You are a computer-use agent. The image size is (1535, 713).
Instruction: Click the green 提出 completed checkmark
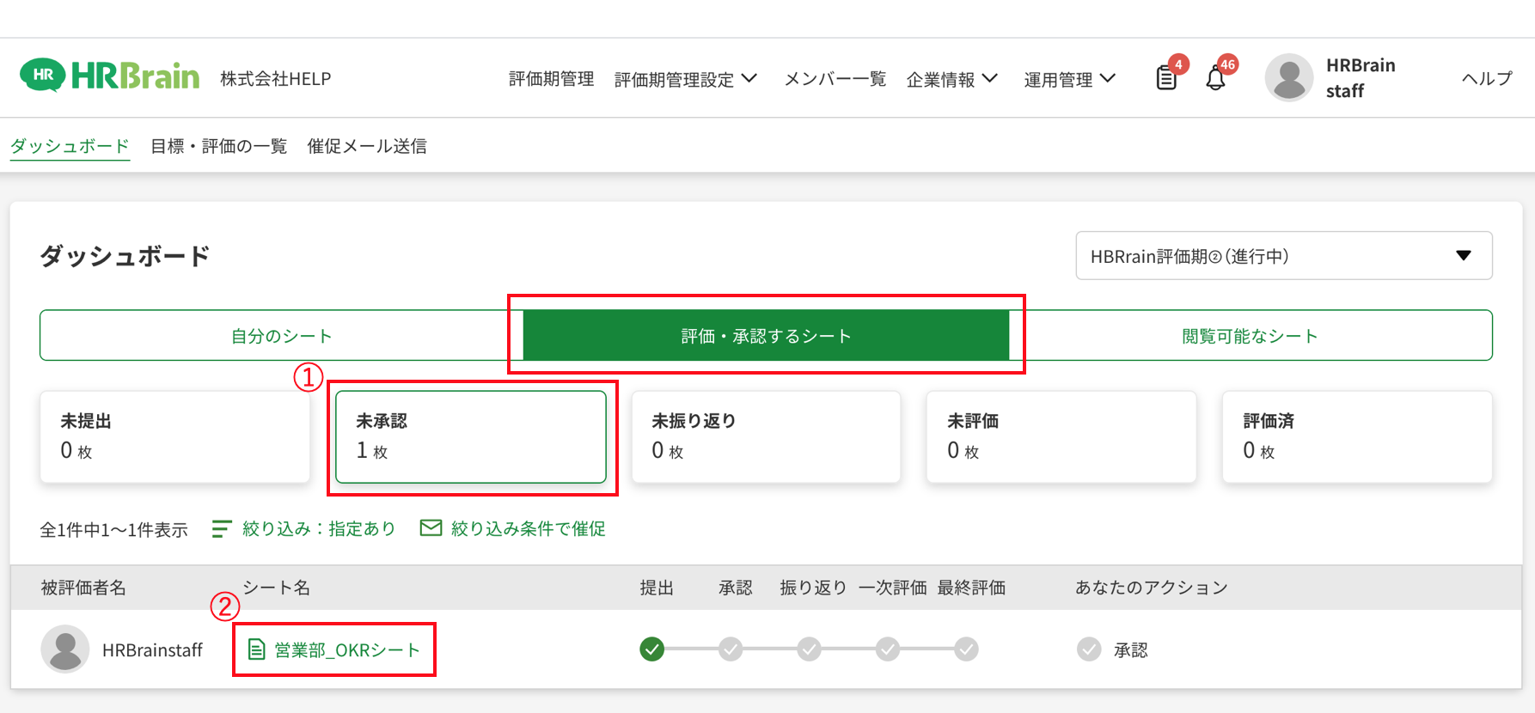[x=652, y=649]
